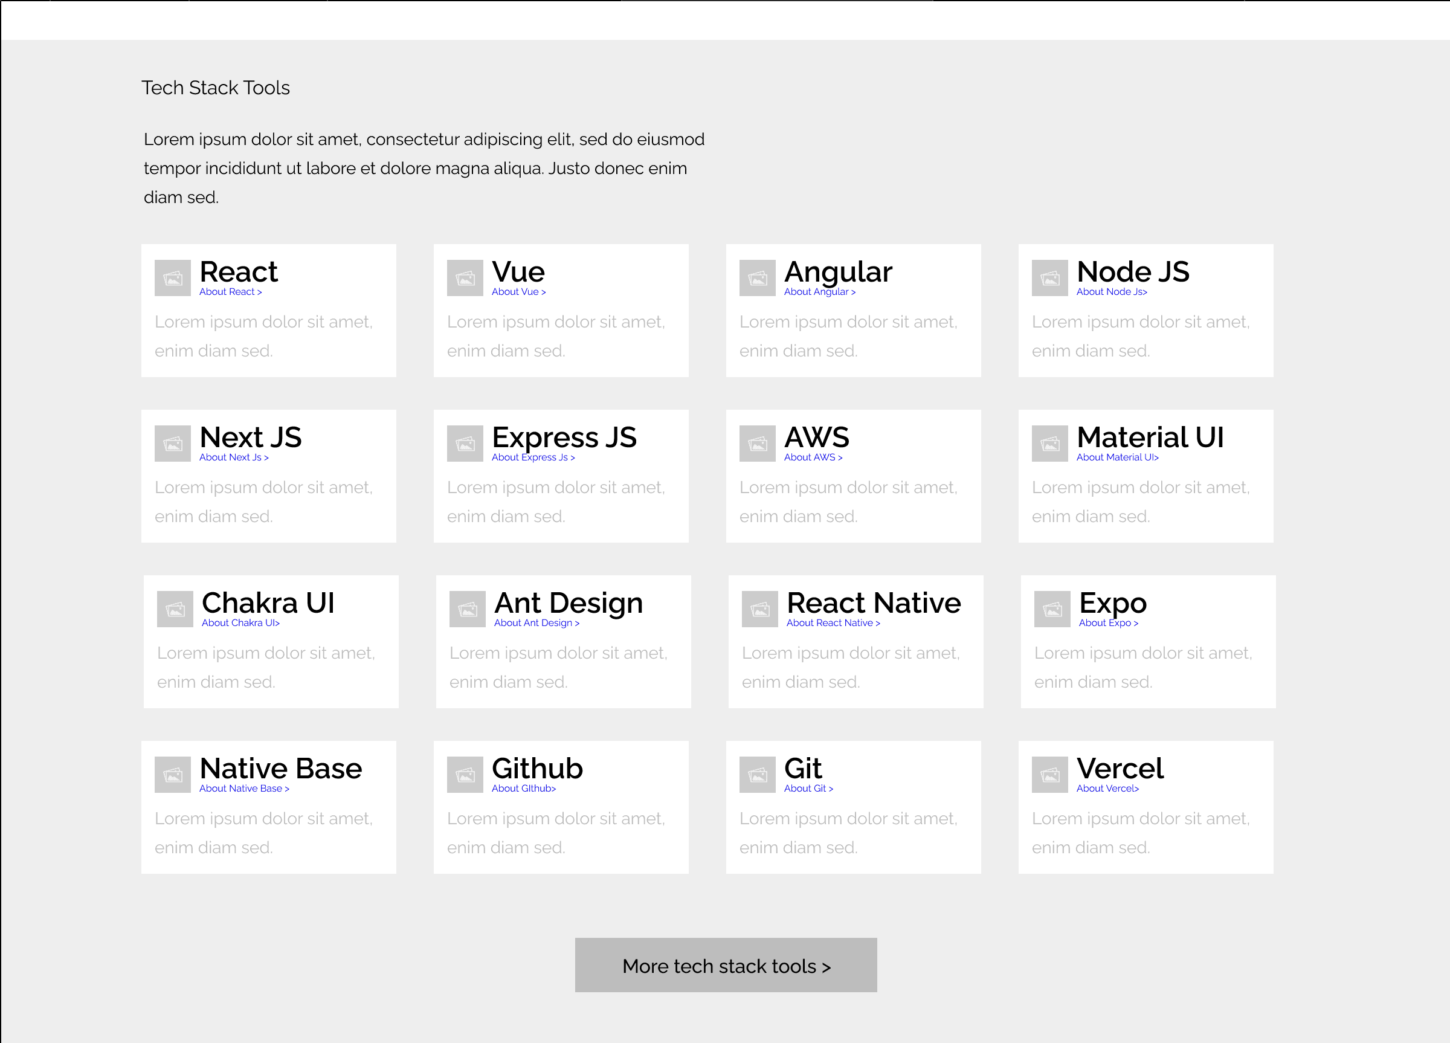Open the About Git link

point(808,789)
